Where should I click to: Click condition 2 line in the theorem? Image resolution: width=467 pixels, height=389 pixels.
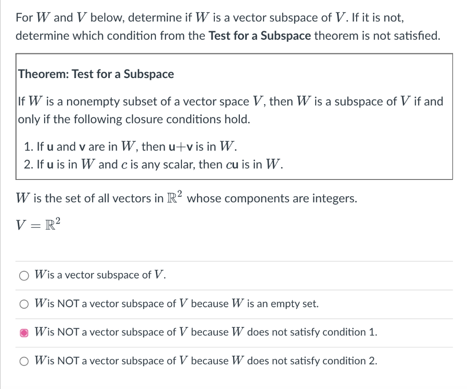pos(150,164)
